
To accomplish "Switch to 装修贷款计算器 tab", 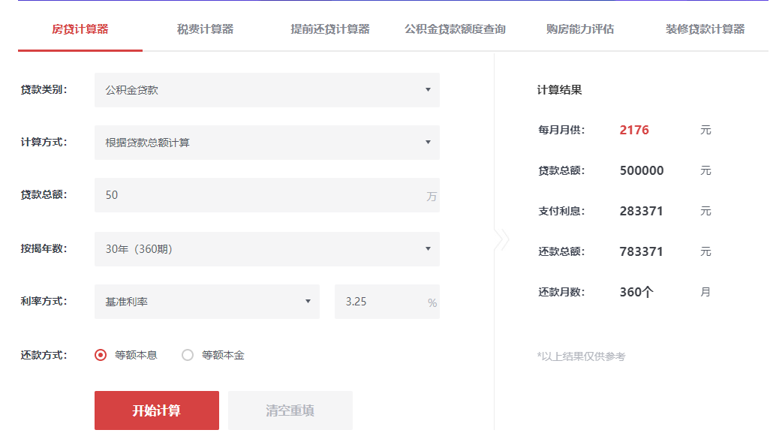I will coord(705,29).
